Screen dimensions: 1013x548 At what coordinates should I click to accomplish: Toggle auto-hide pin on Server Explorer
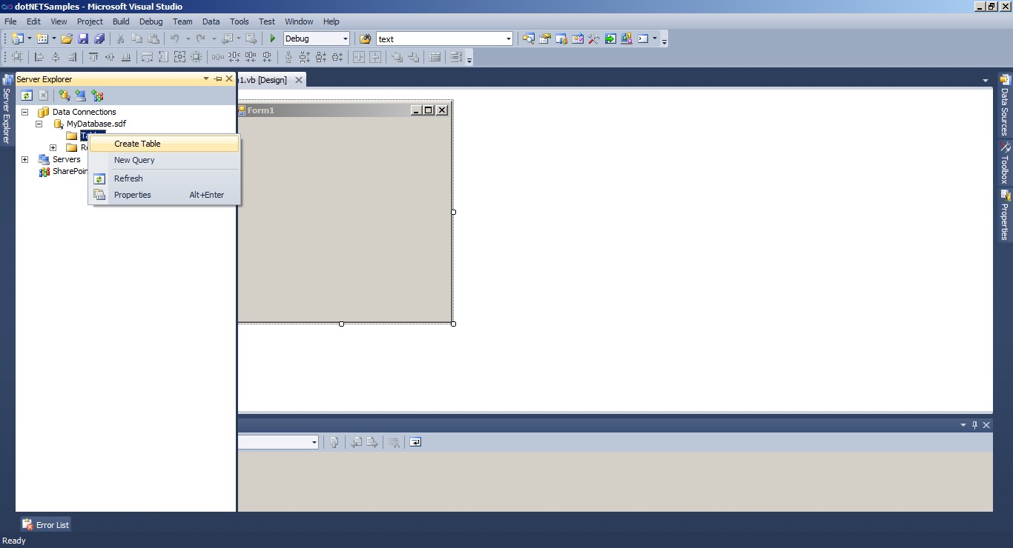click(x=217, y=78)
